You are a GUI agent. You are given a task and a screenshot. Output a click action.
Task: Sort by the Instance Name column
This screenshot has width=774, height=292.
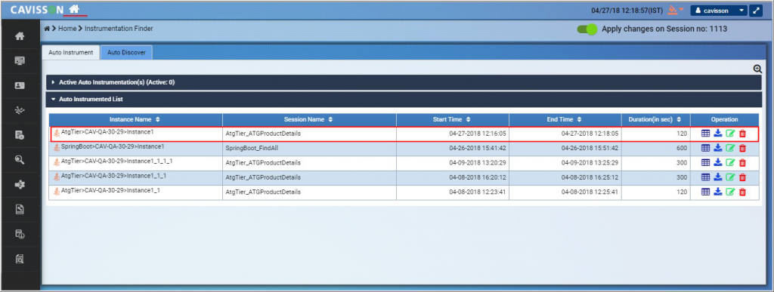[135, 119]
